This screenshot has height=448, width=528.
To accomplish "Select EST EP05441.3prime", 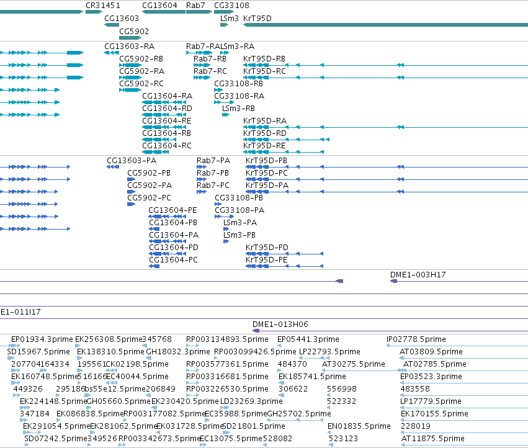I will (308, 339).
